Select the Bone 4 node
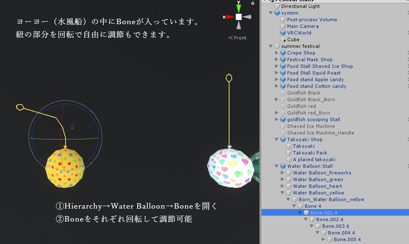 pyautogui.click(x=313, y=206)
